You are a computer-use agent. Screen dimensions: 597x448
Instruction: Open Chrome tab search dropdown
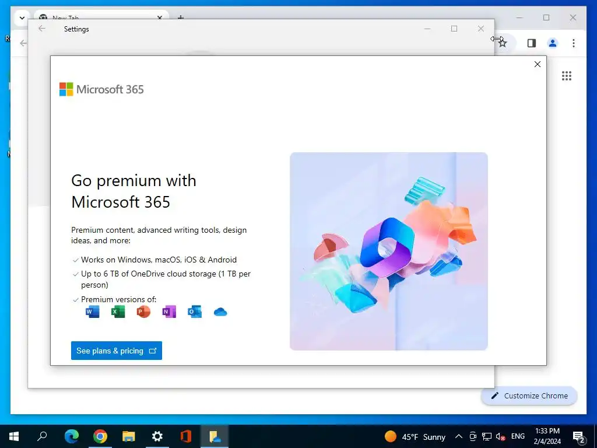(22, 17)
